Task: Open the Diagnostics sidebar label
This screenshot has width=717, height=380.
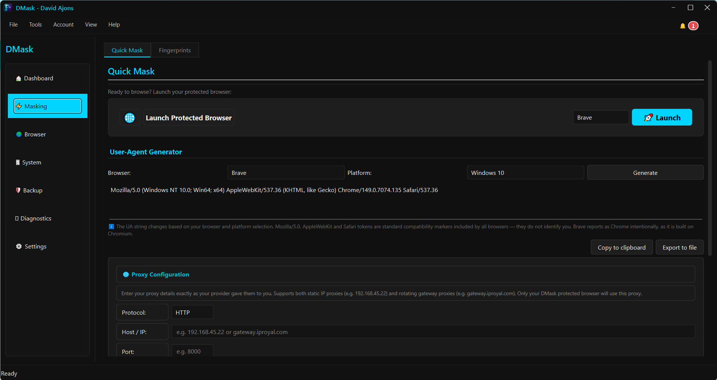Action: pos(36,219)
